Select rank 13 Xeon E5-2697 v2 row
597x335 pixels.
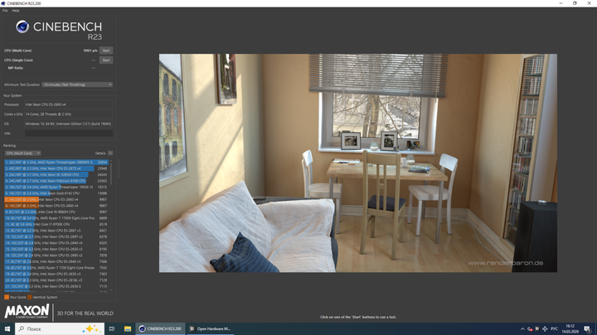pos(56,237)
